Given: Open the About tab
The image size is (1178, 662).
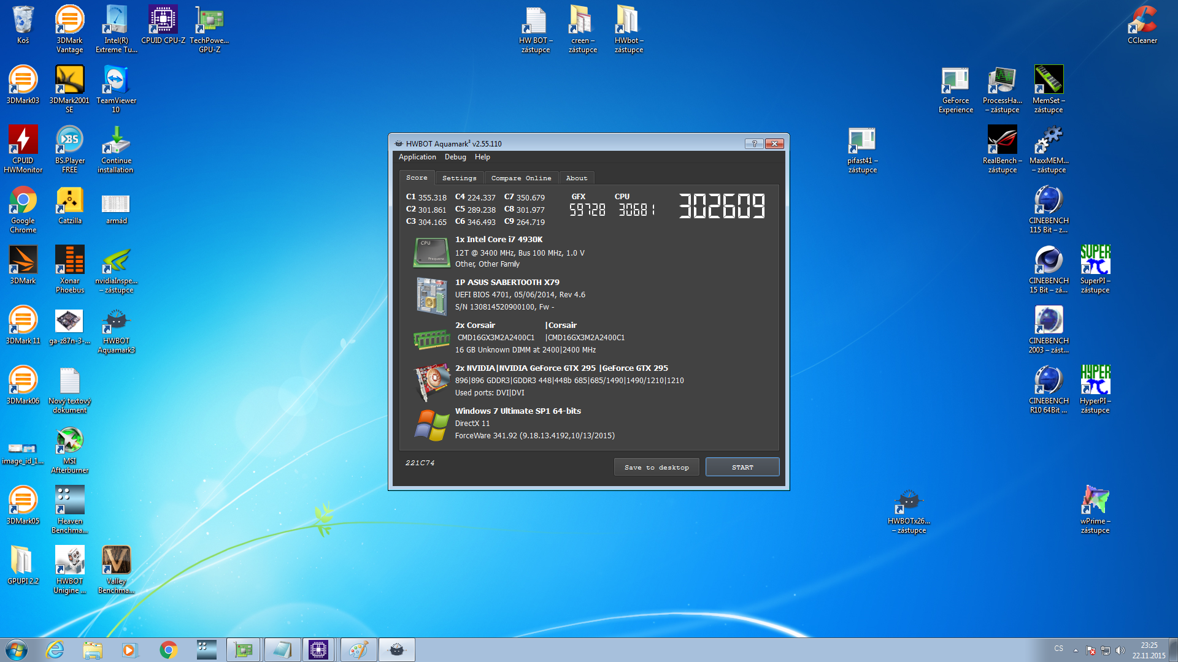Looking at the screenshot, I should (576, 178).
